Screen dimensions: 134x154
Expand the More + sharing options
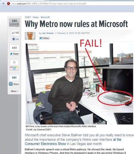click(14, 91)
